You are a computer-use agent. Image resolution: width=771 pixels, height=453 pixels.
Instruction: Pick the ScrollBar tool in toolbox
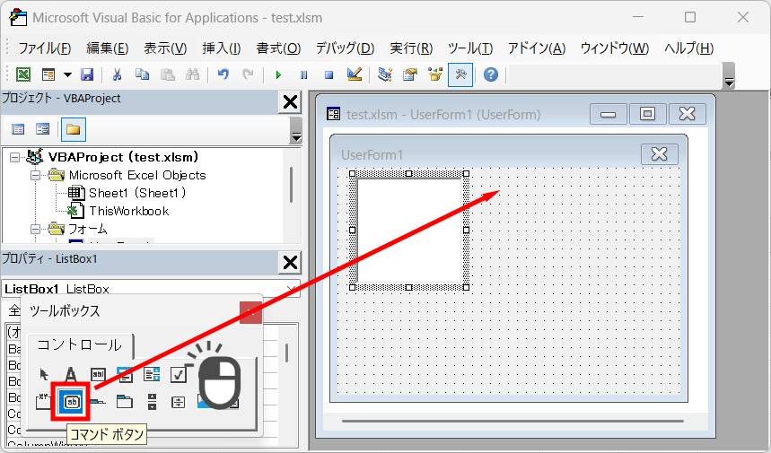pyautogui.click(x=152, y=402)
